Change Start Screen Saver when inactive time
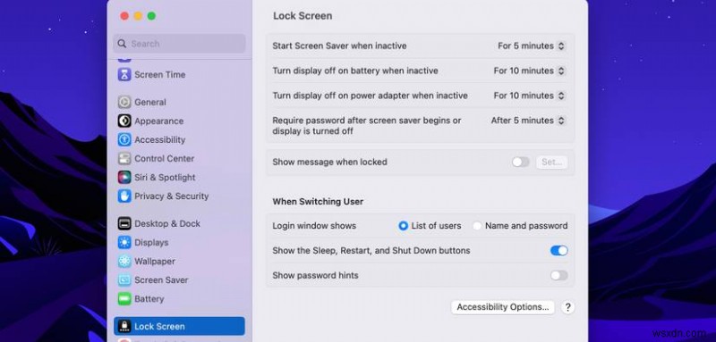The image size is (716, 342). coord(532,46)
